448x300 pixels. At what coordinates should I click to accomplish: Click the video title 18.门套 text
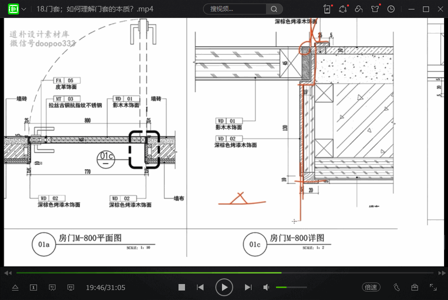pos(94,9)
